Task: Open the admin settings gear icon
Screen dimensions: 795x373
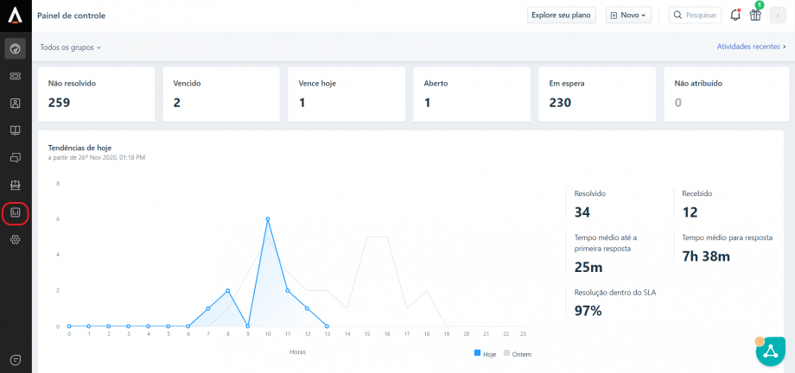Action: [x=16, y=240]
